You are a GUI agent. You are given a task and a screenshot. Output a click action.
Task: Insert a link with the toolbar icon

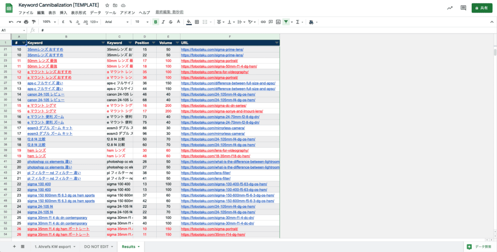coord(263,22)
